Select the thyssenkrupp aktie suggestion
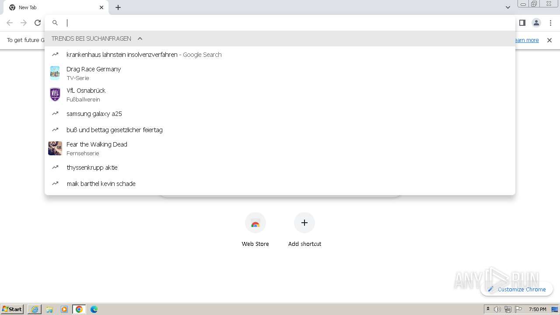The image size is (560, 315). [x=280, y=168]
